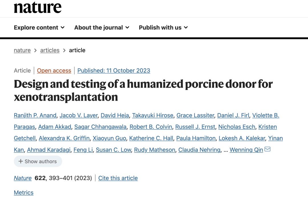Open the articles breadcrumb link

(x=50, y=50)
